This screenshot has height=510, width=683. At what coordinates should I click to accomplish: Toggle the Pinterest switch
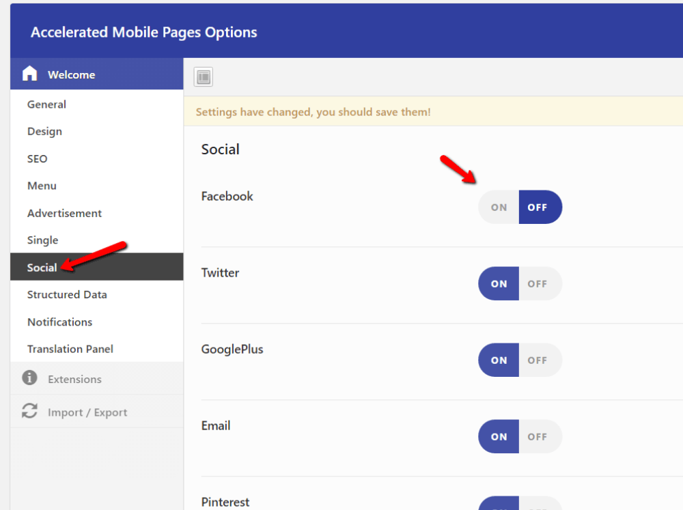tap(520, 503)
